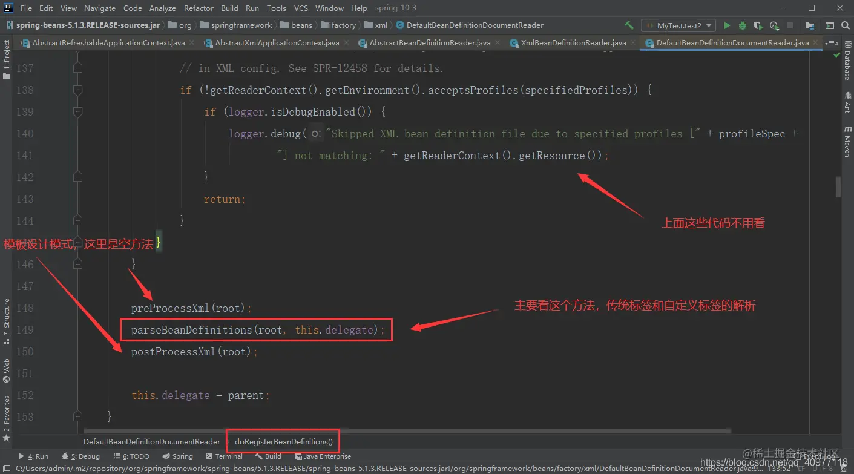Open the Favorites side panel
Image resolution: width=854 pixels, height=474 pixels.
tap(7, 418)
